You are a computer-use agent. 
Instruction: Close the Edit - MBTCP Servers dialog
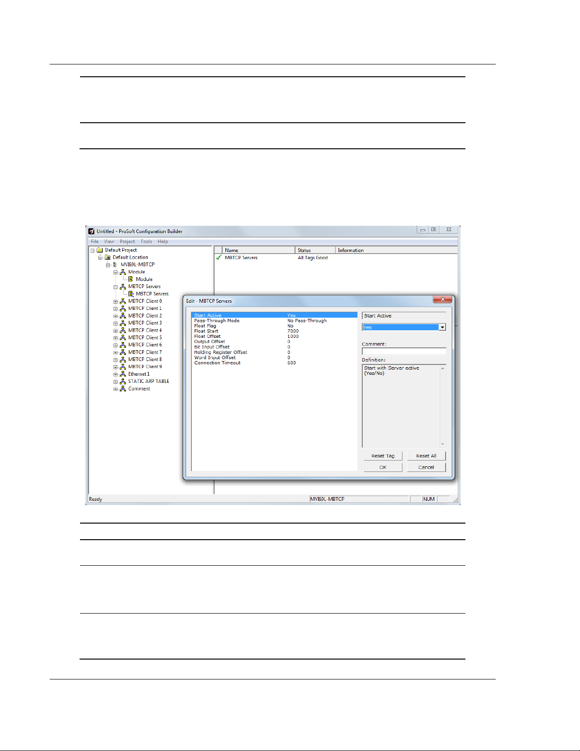point(442,299)
